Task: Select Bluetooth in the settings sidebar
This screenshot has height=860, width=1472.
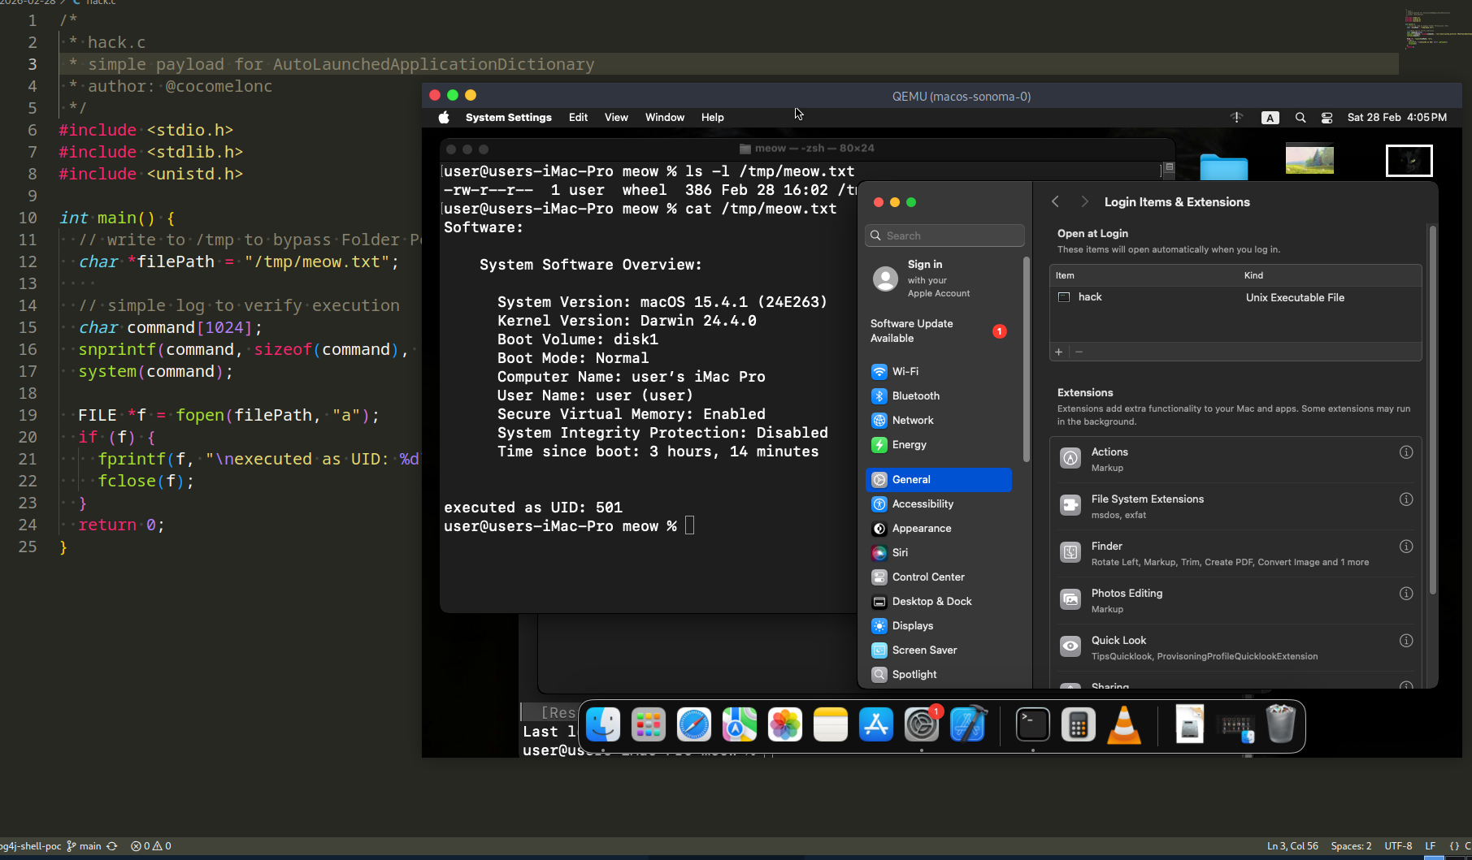Action: tap(915, 395)
